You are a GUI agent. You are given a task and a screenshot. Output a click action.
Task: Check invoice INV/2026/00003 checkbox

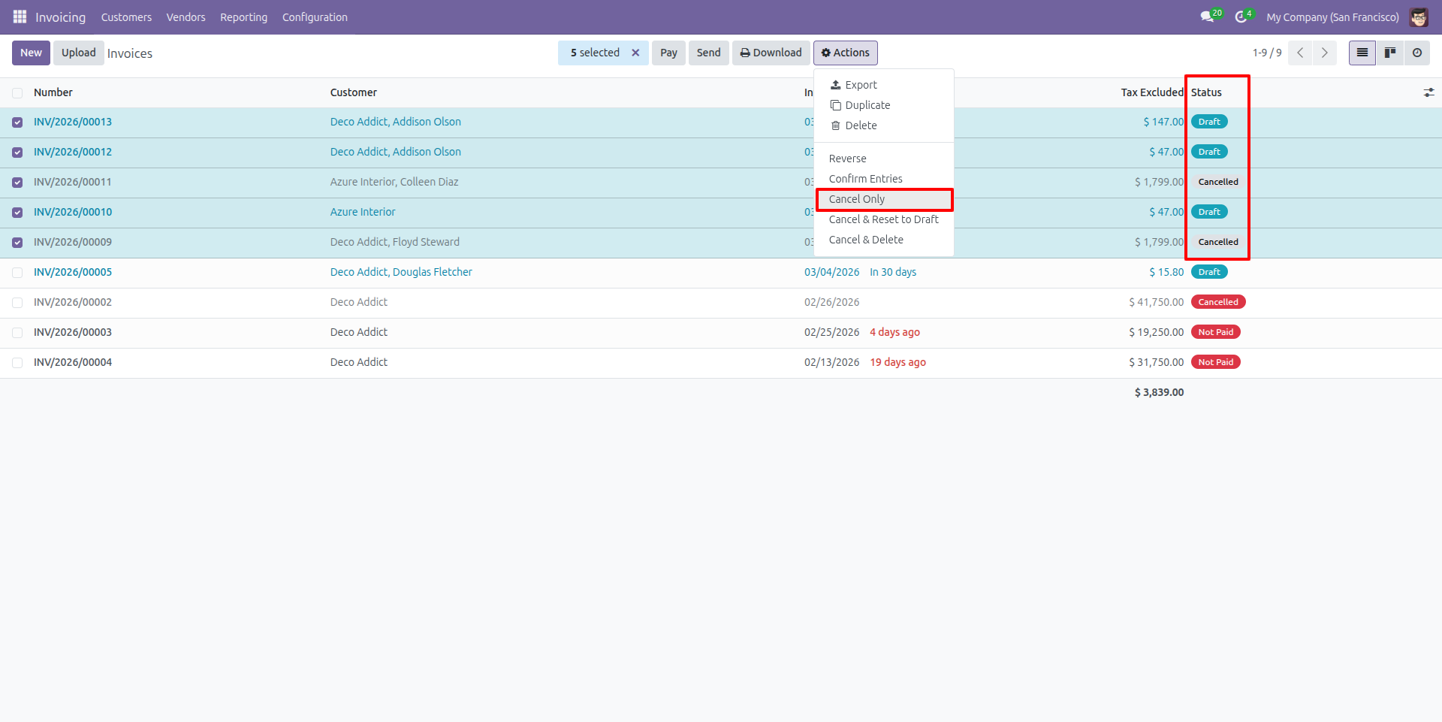17,333
